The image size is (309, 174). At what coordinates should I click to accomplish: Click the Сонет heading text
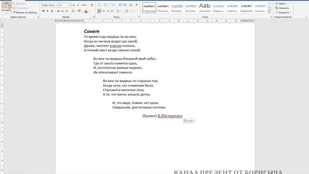[x=92, y=31]
